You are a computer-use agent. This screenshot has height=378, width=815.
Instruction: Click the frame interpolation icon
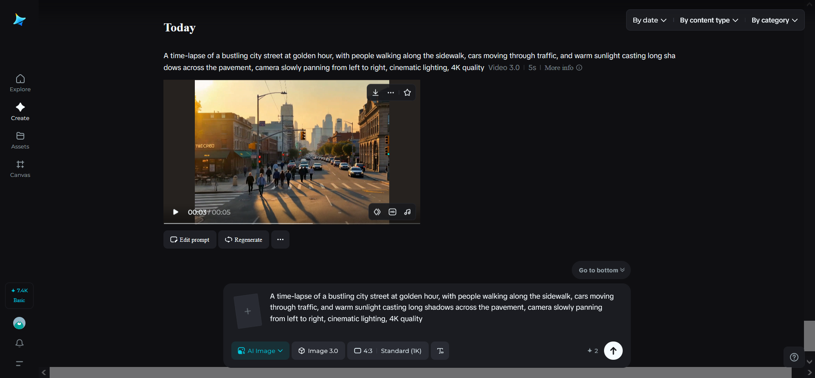click(377, 212)
